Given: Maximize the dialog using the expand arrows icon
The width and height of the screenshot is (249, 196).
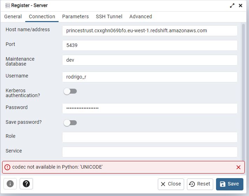Looking at the screenshot, I should [232, 6].
